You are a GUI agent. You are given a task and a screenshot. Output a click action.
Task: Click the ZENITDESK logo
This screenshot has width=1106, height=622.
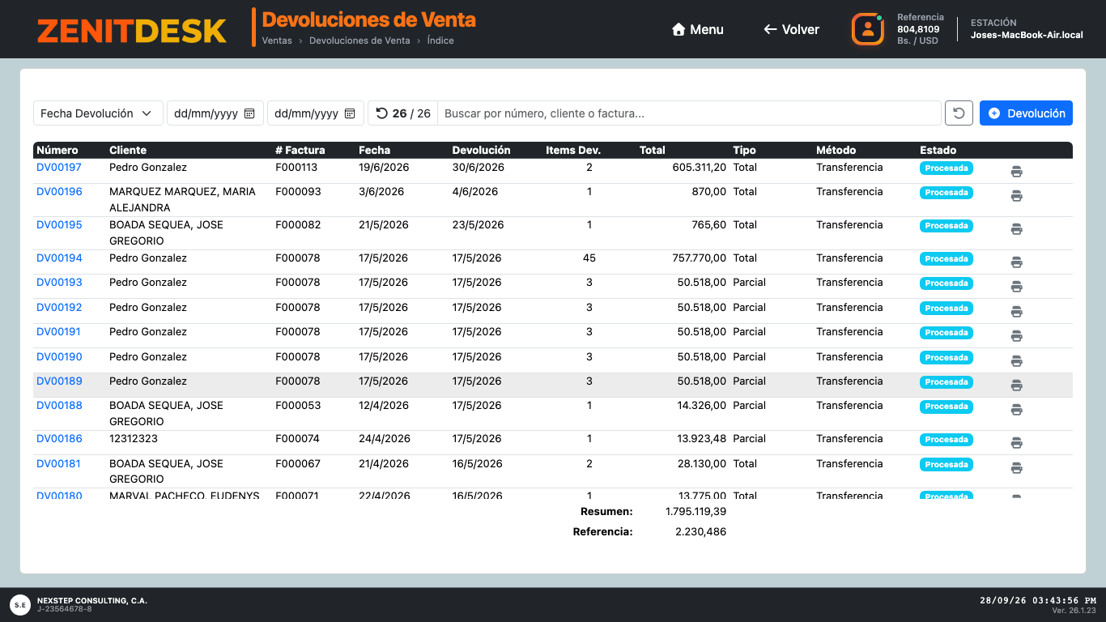click(x=132, y=30)
